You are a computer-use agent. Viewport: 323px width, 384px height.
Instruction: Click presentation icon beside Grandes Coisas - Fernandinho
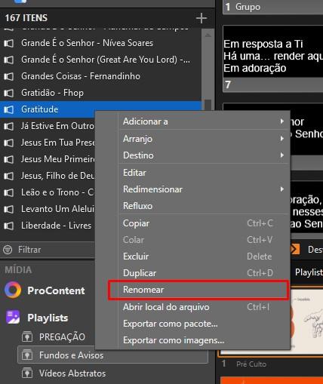[8, 76]
